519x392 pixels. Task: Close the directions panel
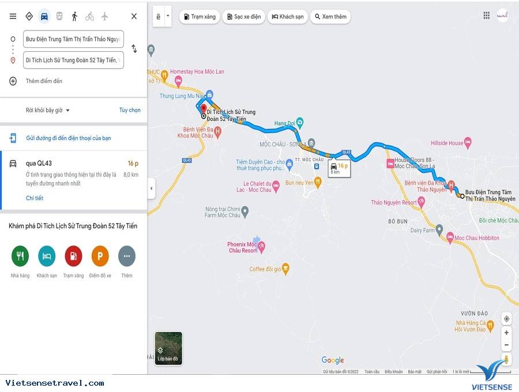[134, 16]
